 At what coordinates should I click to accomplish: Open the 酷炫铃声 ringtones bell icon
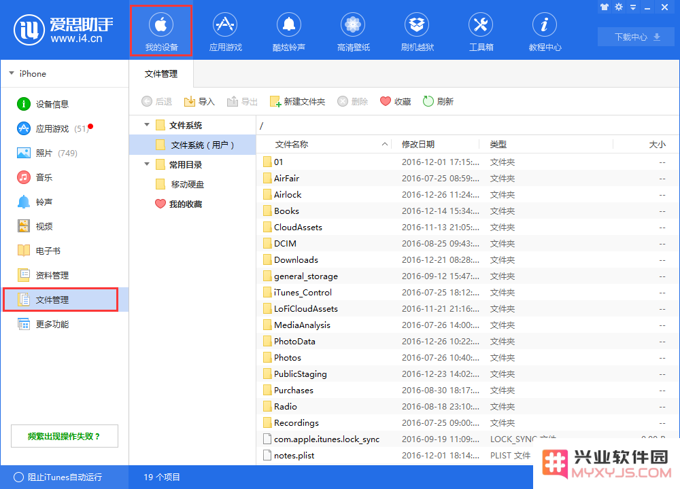click(x=289, y=32)
